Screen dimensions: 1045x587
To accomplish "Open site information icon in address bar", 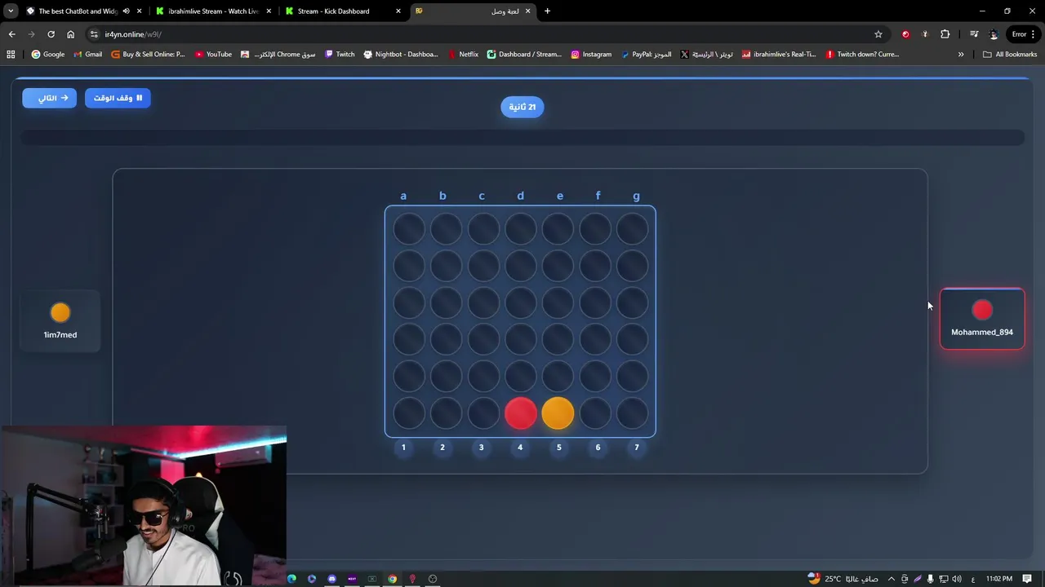I will click(94, 34).
